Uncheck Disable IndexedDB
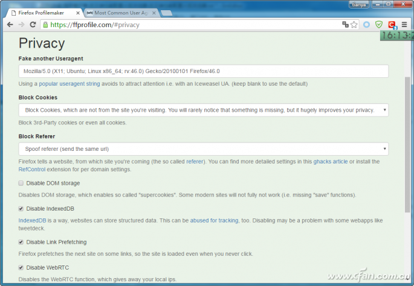414x286 pixels. pos(21,209)
